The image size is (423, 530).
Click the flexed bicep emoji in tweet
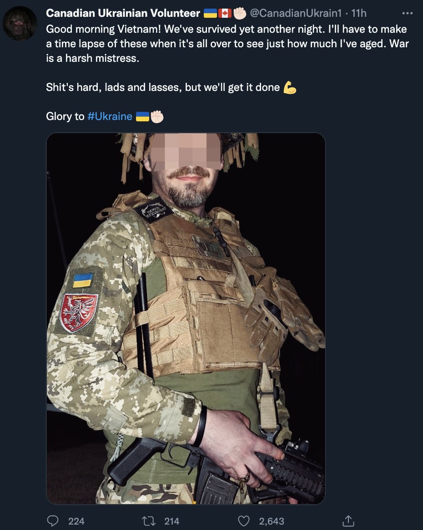(290, 88)
